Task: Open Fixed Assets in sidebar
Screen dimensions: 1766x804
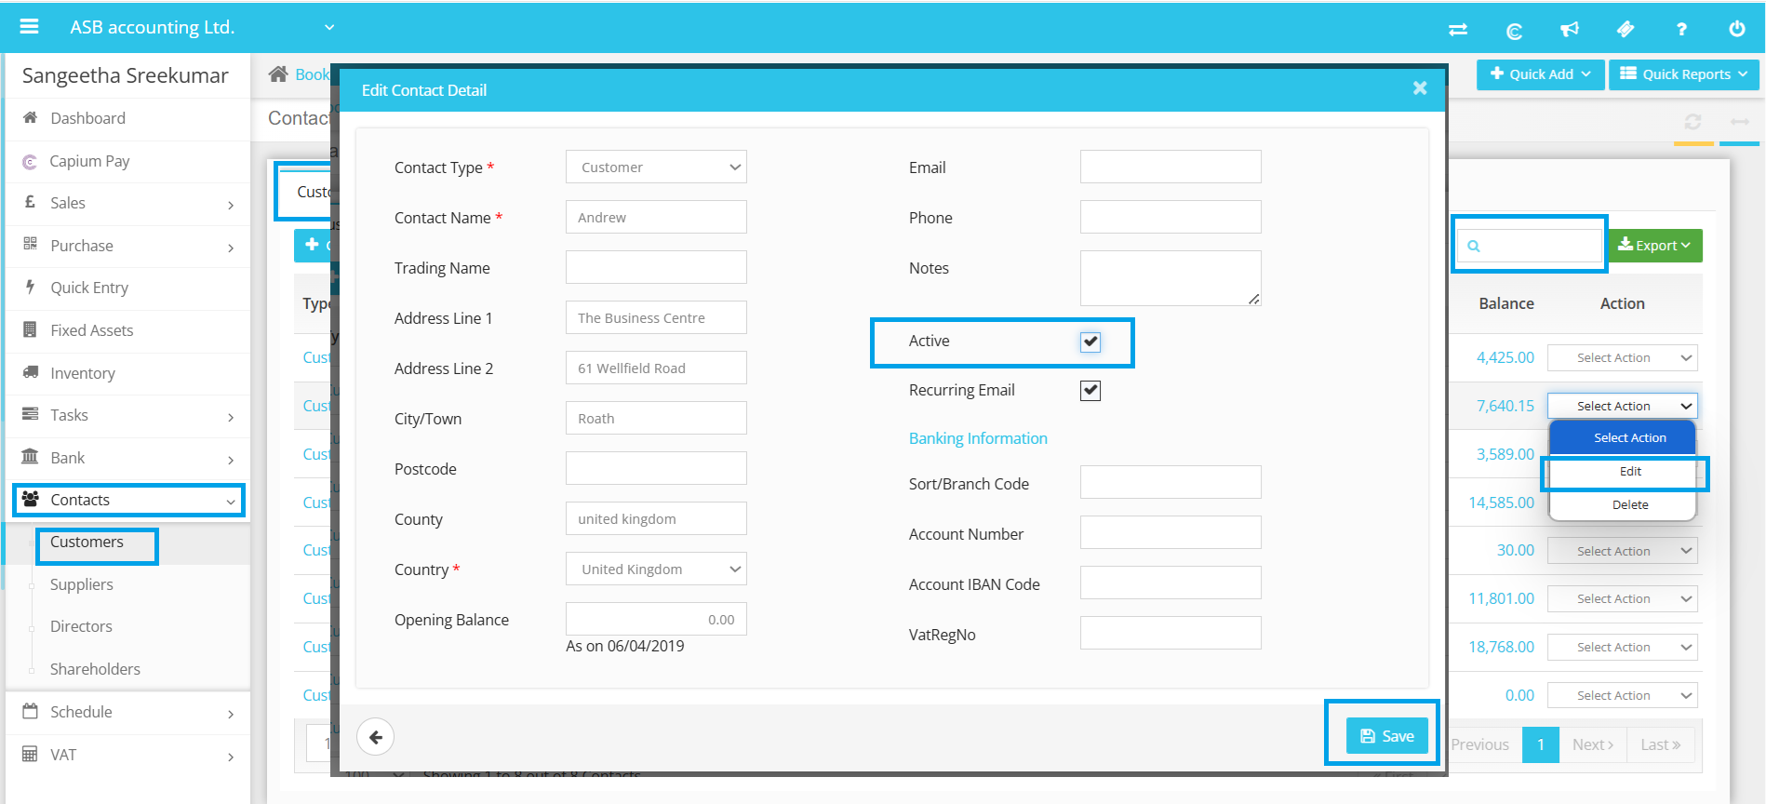Action: 128,330
